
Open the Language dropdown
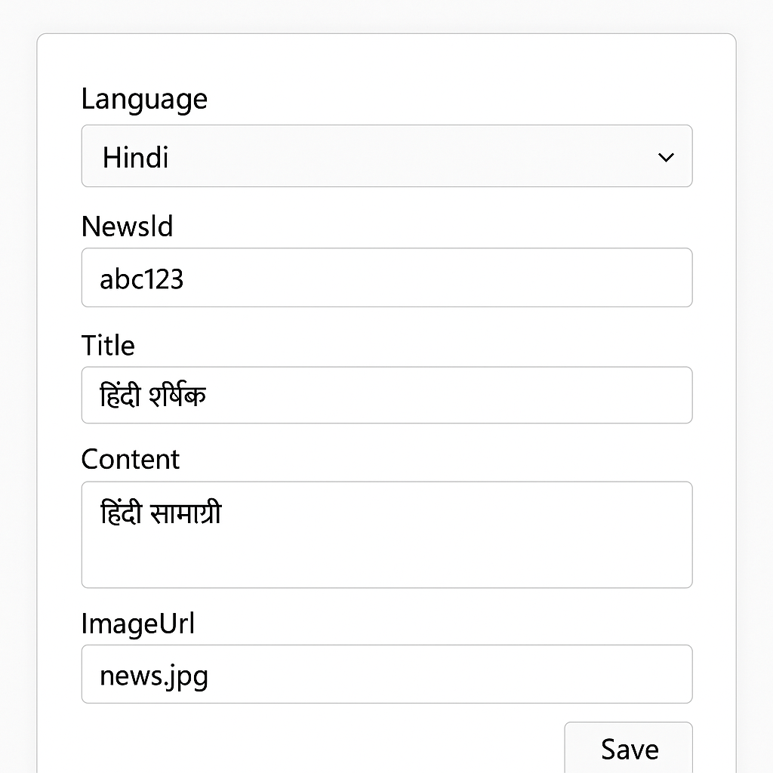tap(386, 156)
